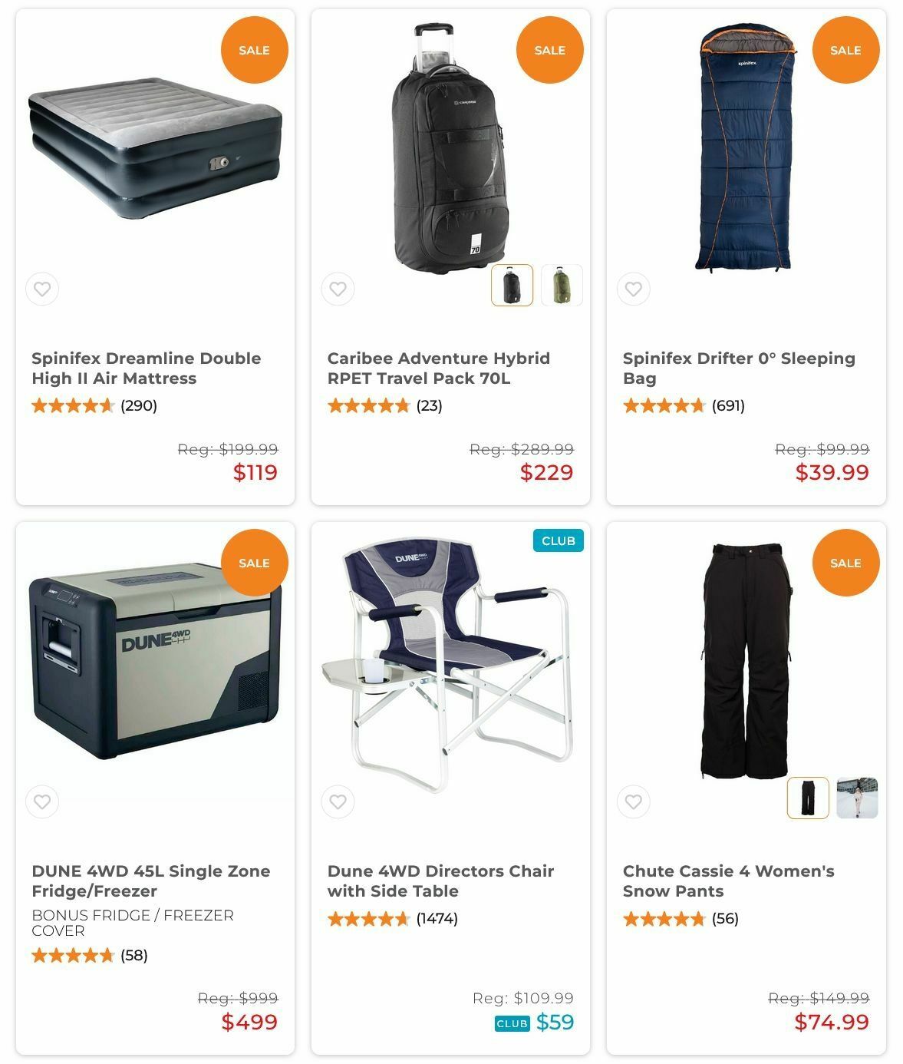903x1064 pixels.
Task: Open DUNE 4WD 45L Single Zone Fridge/Freezer
Action: pos(151,881)
